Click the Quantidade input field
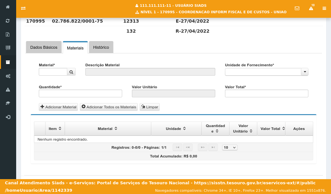 80,93
